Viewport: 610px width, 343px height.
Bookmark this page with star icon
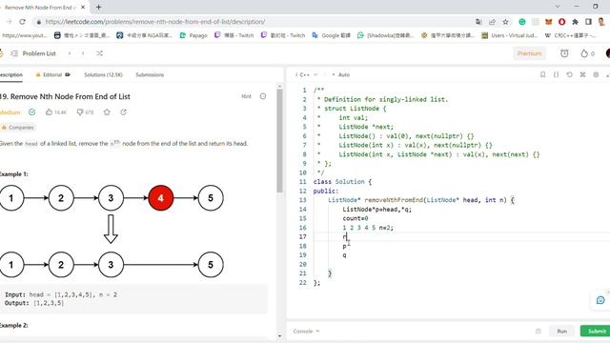(x=505, y=22)
